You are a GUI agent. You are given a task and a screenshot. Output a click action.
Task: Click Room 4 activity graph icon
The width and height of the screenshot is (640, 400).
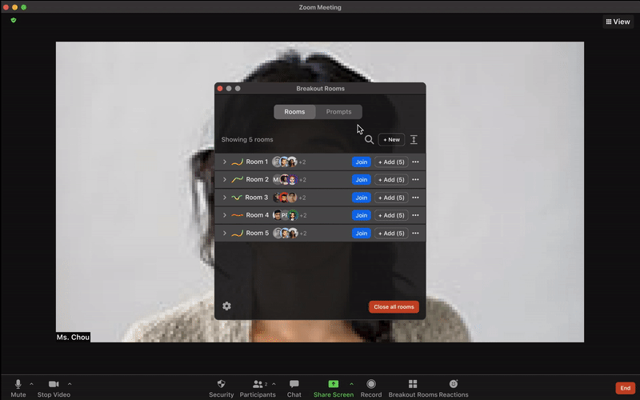coord(237,215)
